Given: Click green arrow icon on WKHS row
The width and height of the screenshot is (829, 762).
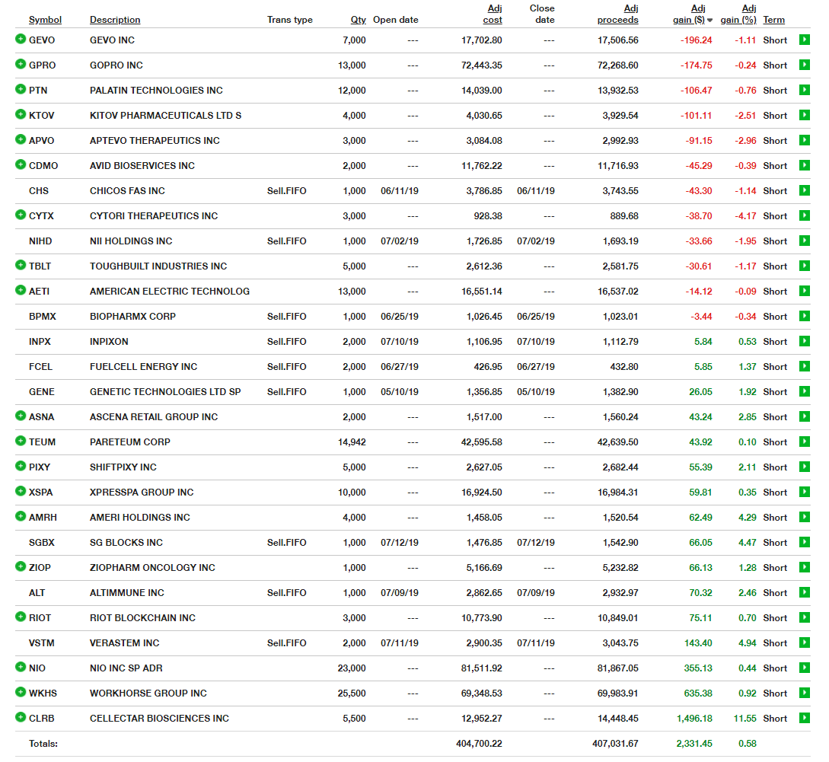Looking at the screenshot, I should tap(805, 693).
